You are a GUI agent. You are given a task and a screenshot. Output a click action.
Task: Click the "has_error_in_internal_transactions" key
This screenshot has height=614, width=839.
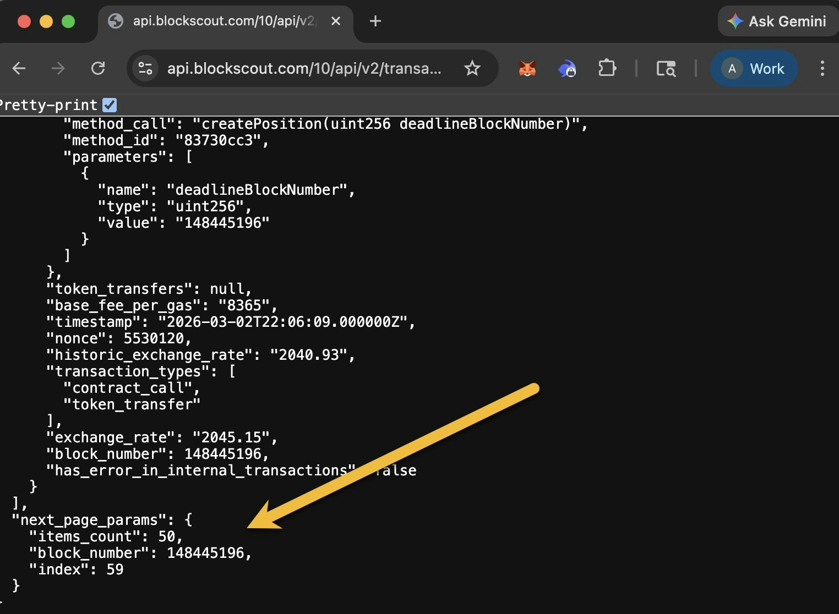[200, 470]
